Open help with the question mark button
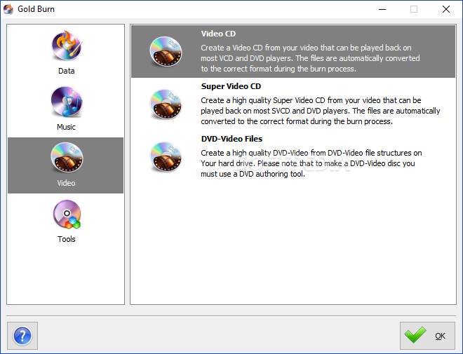Viewport: 463px width, 354px height. pos(22,336)
